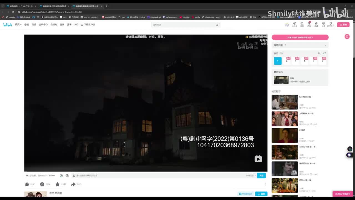Like the video with thumbs-up
355x200 pixels.
pyautogui.click(x=27, y=184)
